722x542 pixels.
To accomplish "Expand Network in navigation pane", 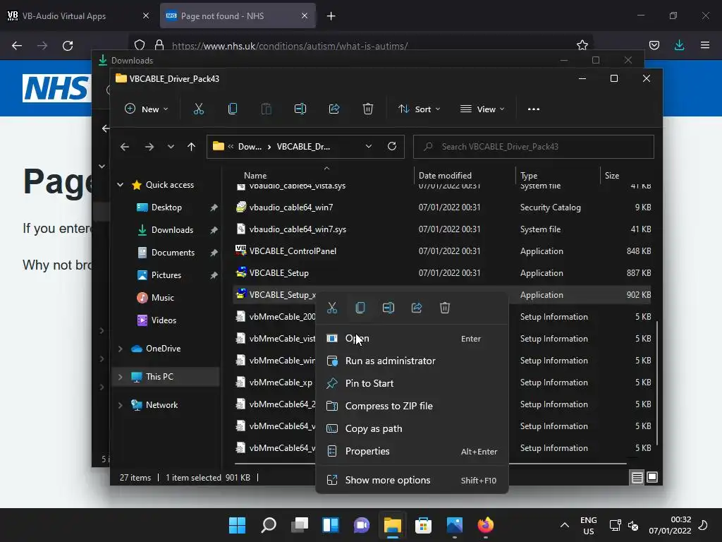I will tap(120, 405).
